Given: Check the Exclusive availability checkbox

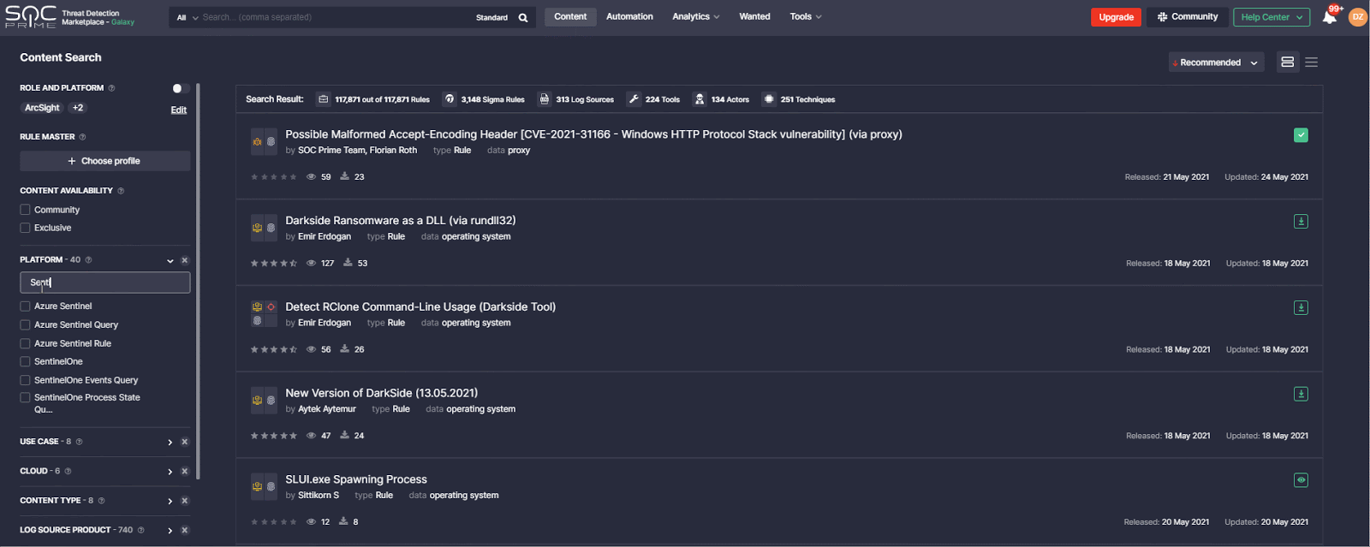Looking at the screenshot, I should pyautogui.click(x=25, y=228).
